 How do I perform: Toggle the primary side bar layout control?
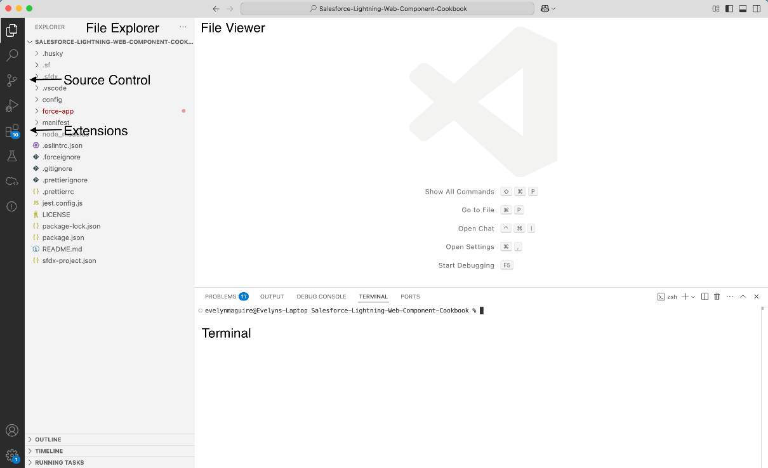pos(729,8)
